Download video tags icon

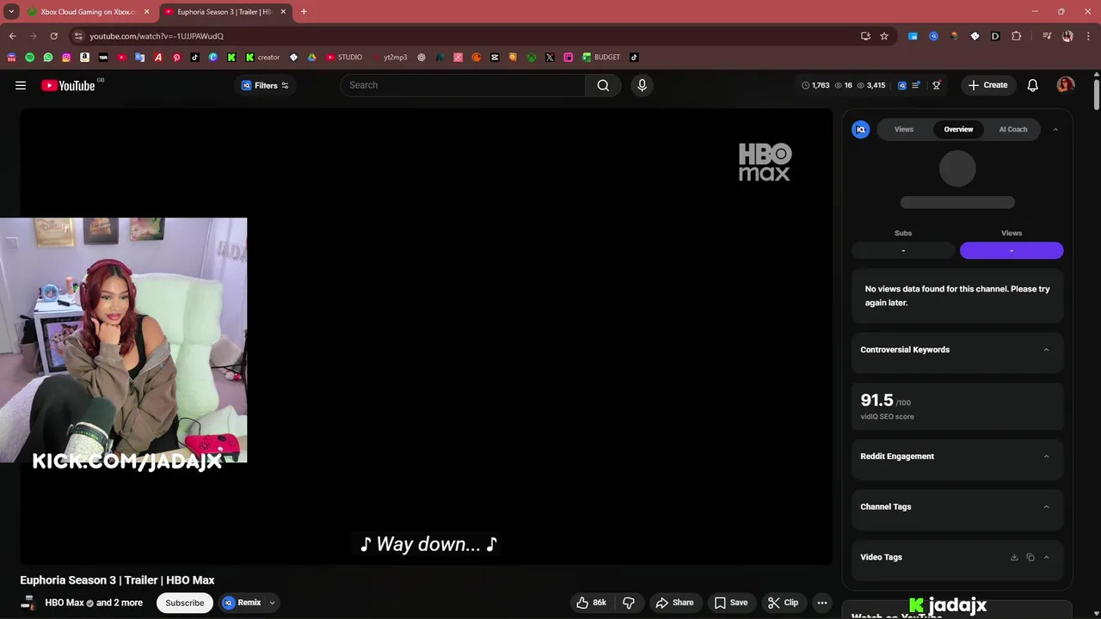(x=1014, y=557)
